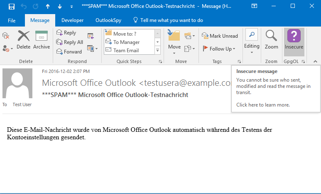Go to previous item with the up arrow
The image size is (321, 194).
[48, 6]
